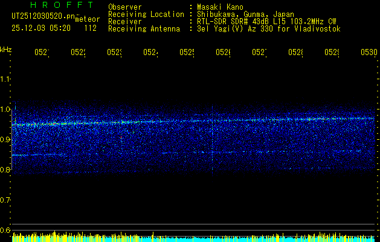This screenshot has width=380, height=242.
Task: Click the 0530 time axis label
Action: click(369, 52)
